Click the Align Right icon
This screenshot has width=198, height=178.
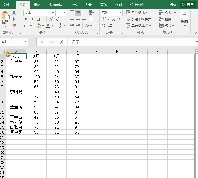click(x=84, y=19)
